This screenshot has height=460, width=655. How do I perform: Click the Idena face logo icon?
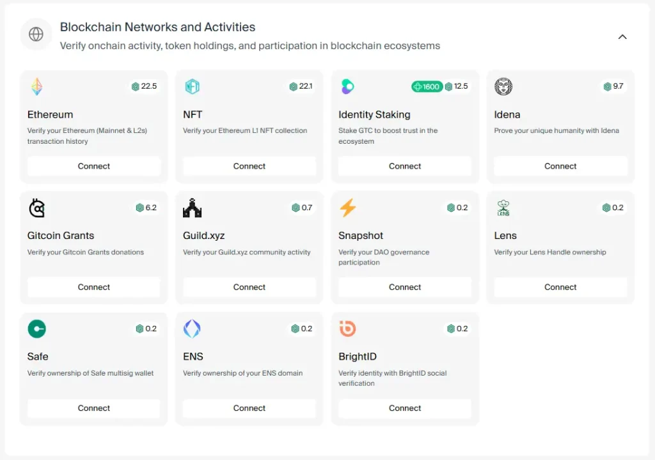pos(503,87)
